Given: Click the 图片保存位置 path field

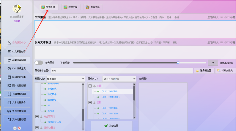Looking at the screenshot, I should click(122, 71).
